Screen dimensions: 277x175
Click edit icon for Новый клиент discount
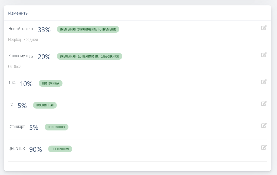click(264, 28)
